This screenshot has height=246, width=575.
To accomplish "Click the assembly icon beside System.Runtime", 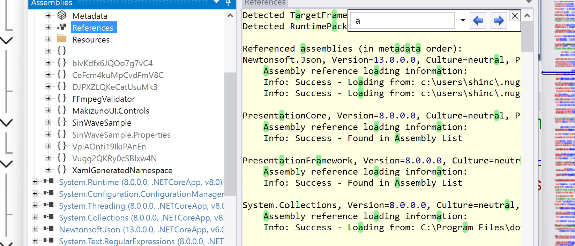I will coord(48,181).
